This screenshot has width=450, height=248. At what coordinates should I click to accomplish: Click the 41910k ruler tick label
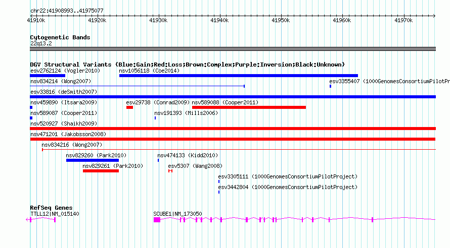(36, 20)
